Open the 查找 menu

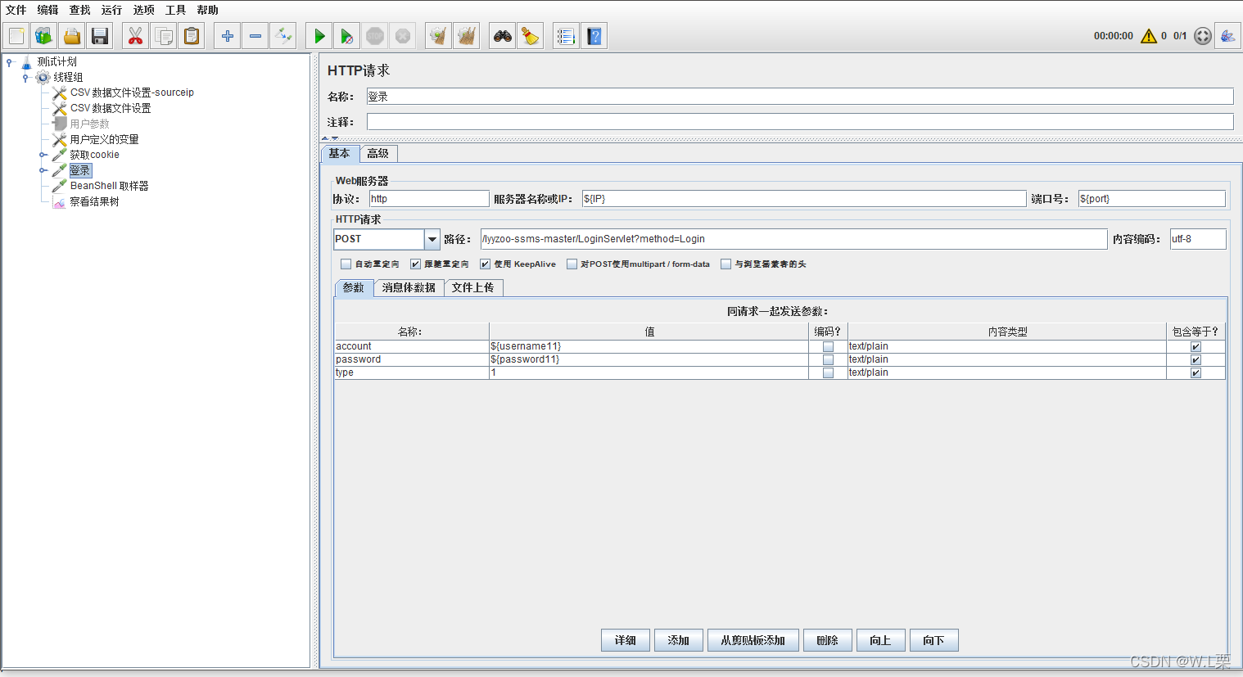[80, 10]
